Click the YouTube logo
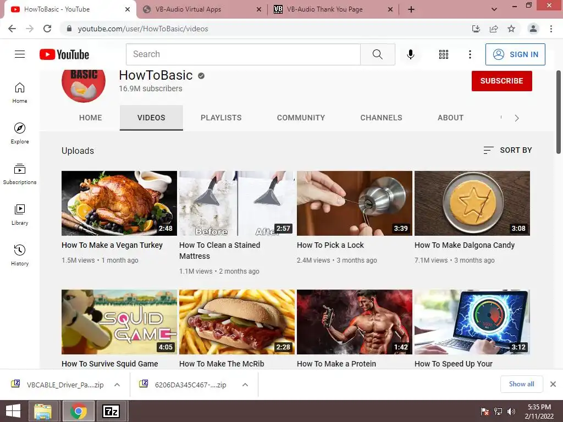The image size is (563, 422). pos(64,54)
